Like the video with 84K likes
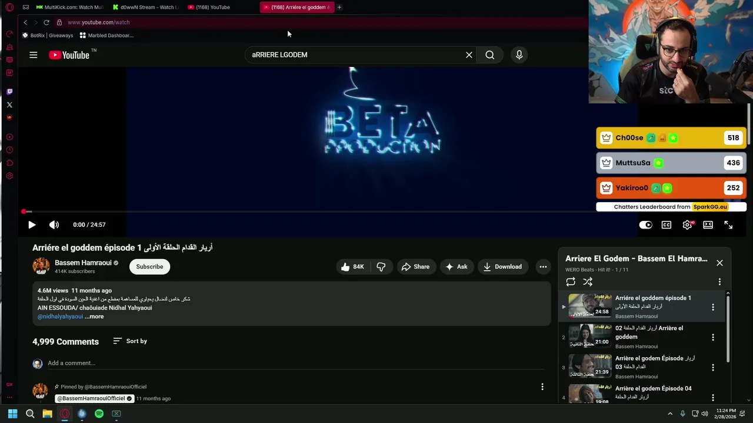Viewport: 753px width, 423px height. click(x=352, y=267)
